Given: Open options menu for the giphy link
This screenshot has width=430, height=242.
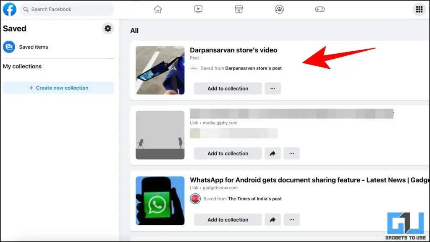Looking at the screenshot, I should click(292, 154).
